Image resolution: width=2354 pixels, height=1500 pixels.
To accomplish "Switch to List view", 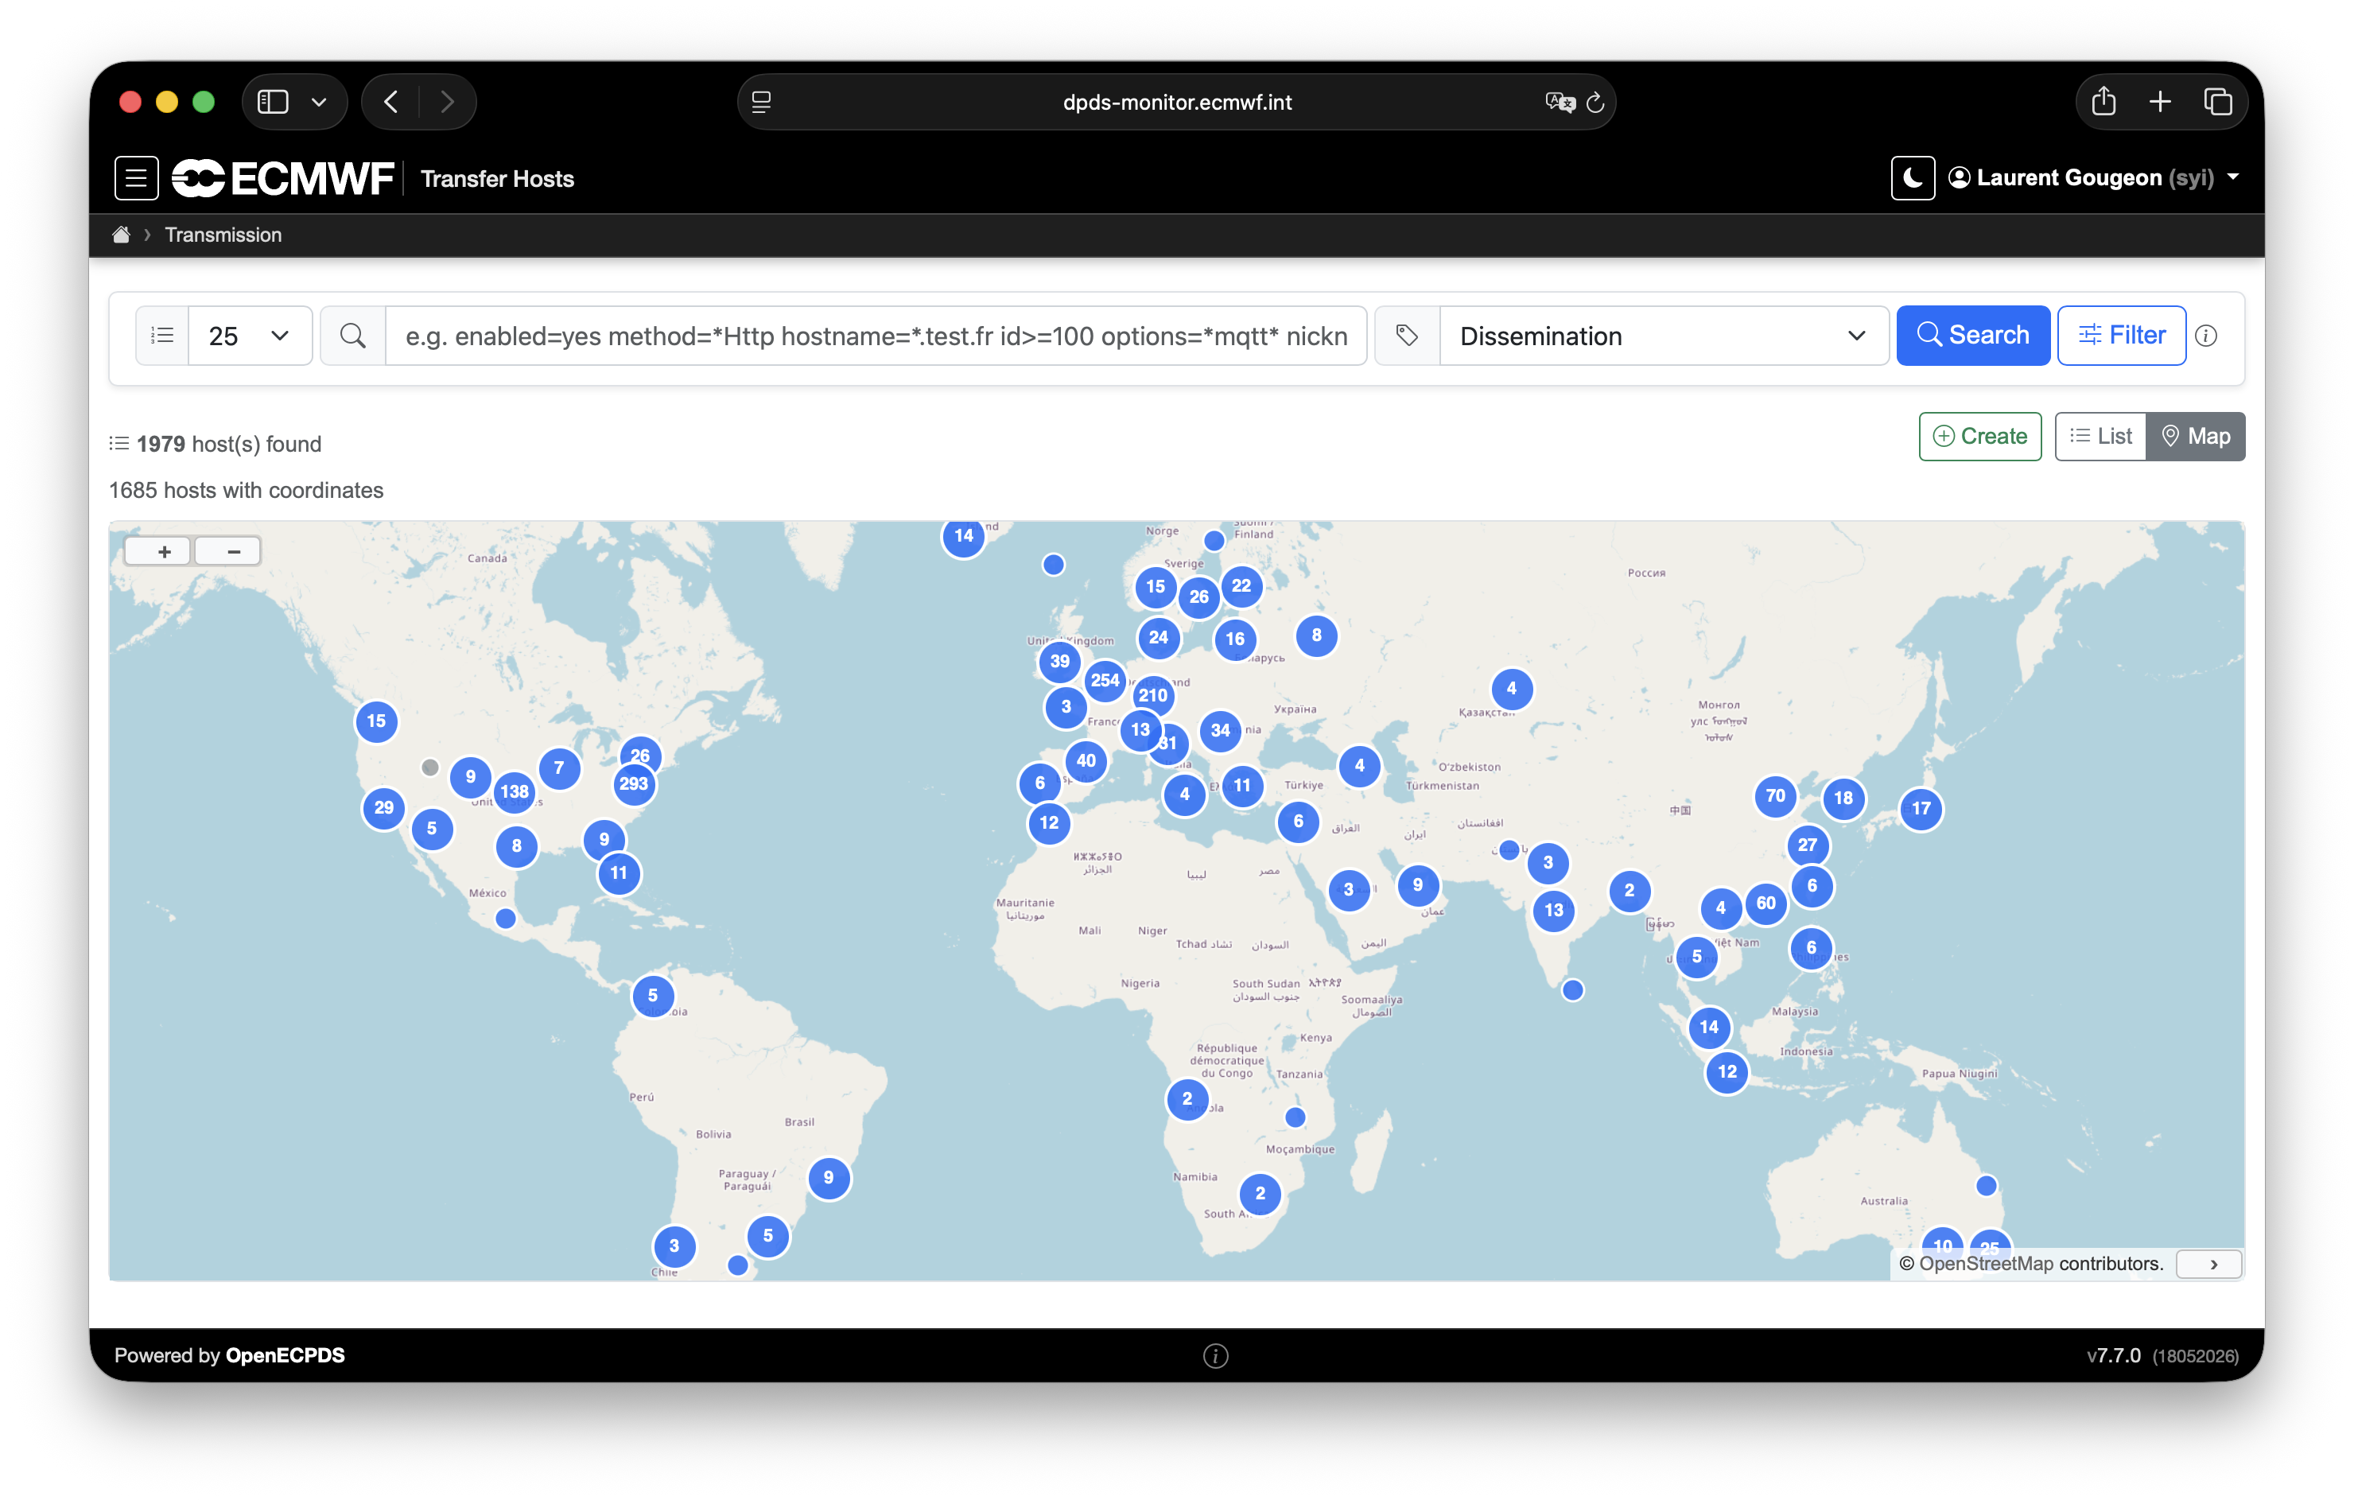I will point(2100,436).
